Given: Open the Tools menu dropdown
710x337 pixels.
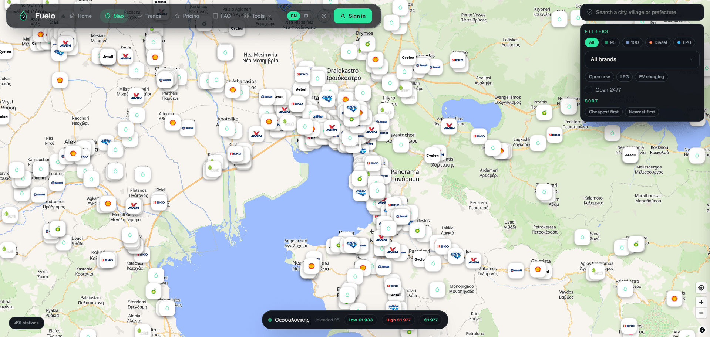Looking at the screenshot, I should [258, 16].
